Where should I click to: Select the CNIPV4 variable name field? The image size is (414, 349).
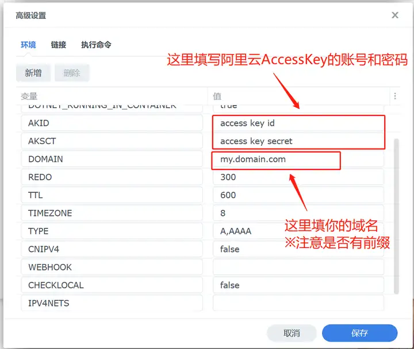point(112,249)
